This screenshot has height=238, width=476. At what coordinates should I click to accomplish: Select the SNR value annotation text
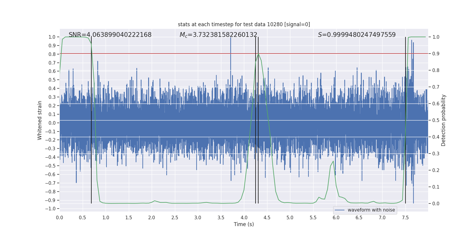click(x=110, y=35)
